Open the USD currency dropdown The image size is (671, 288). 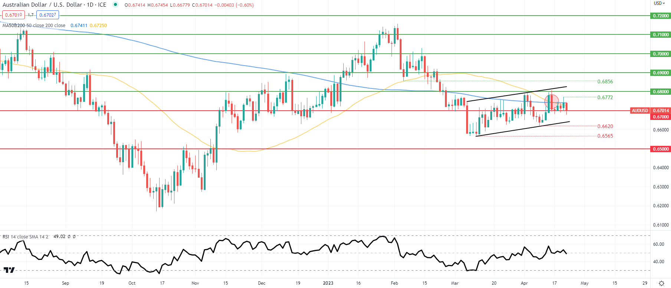(x=659, y=3)
